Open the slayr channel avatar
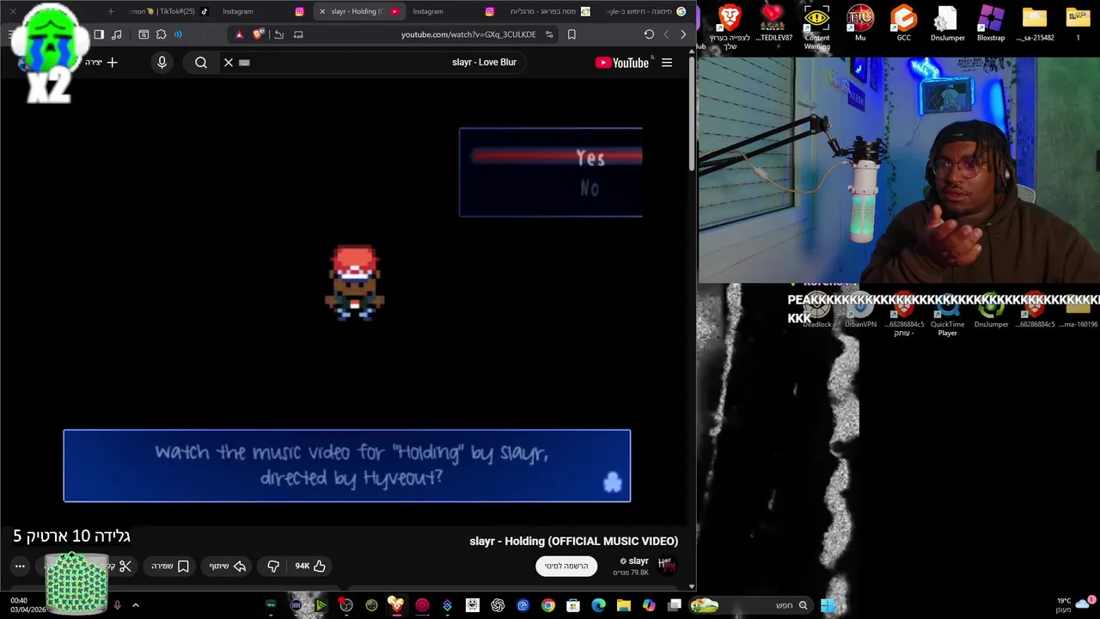1100x619 pixels. (x=667, y=565)
